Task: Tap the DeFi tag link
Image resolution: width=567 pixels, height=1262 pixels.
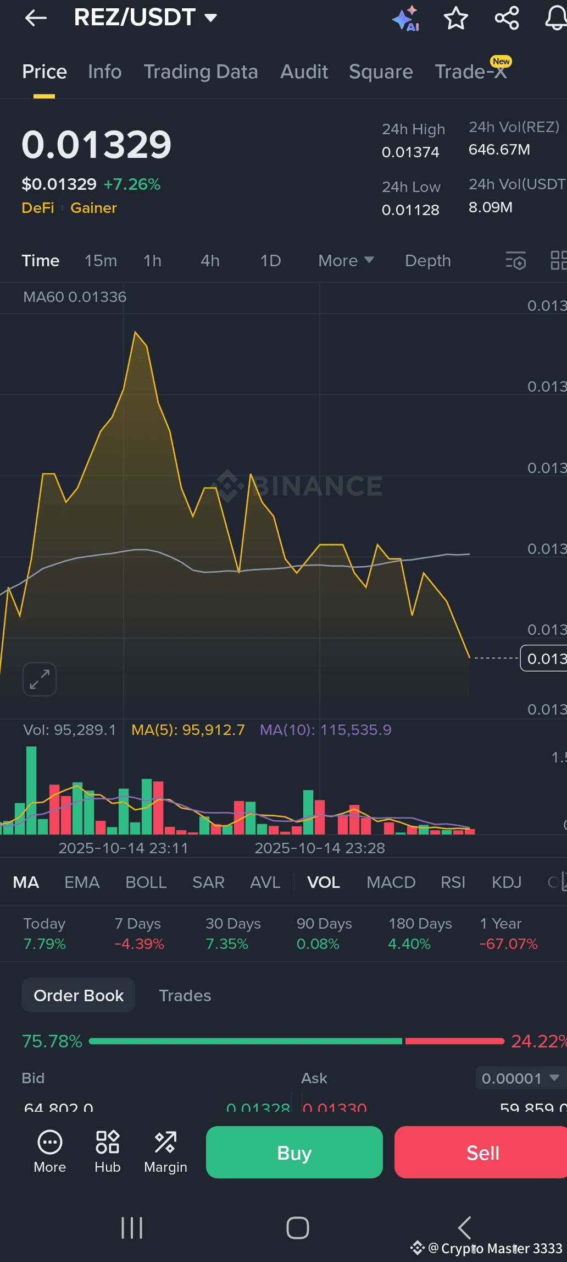Action: [x=38, y=208]
